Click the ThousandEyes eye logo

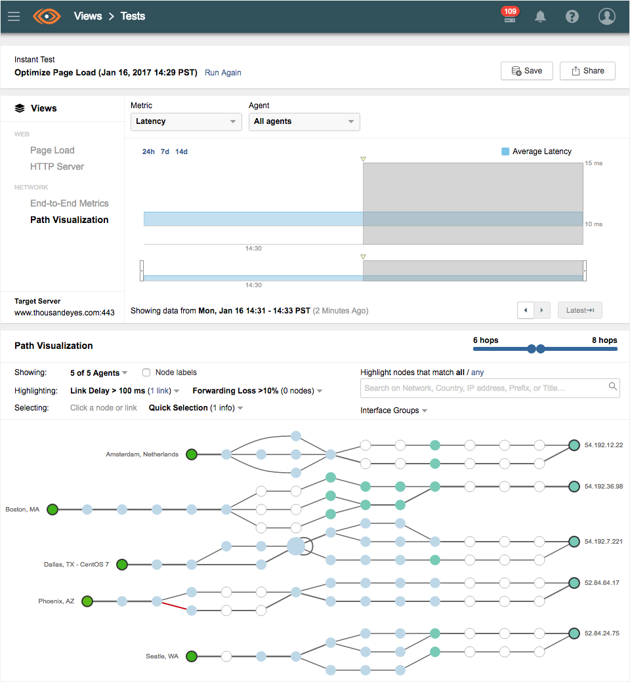coord(47,16)
